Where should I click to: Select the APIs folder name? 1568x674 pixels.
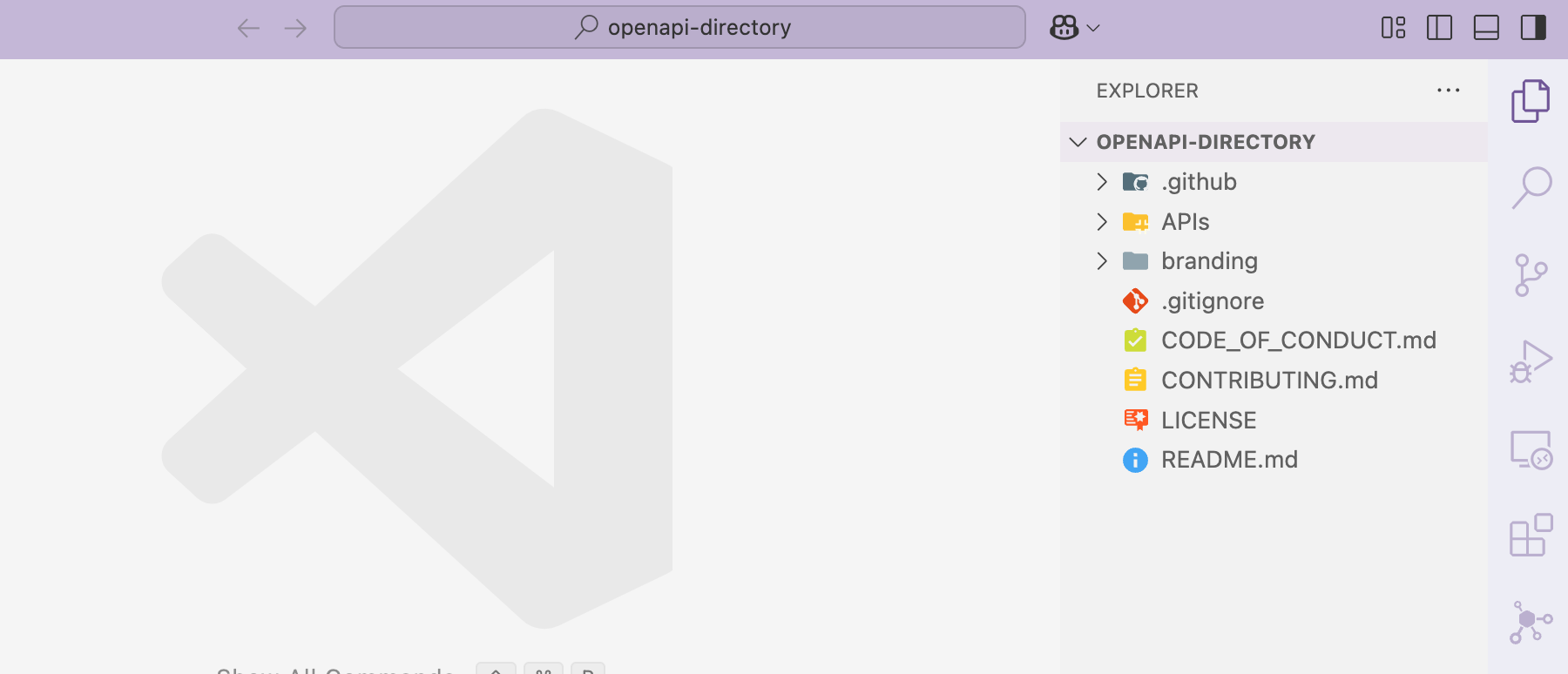pyautogui.click(x=1185, y=221)
